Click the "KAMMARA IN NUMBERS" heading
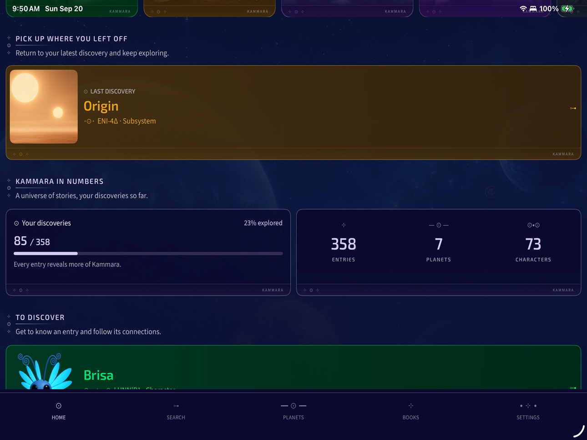 point(60,182)
